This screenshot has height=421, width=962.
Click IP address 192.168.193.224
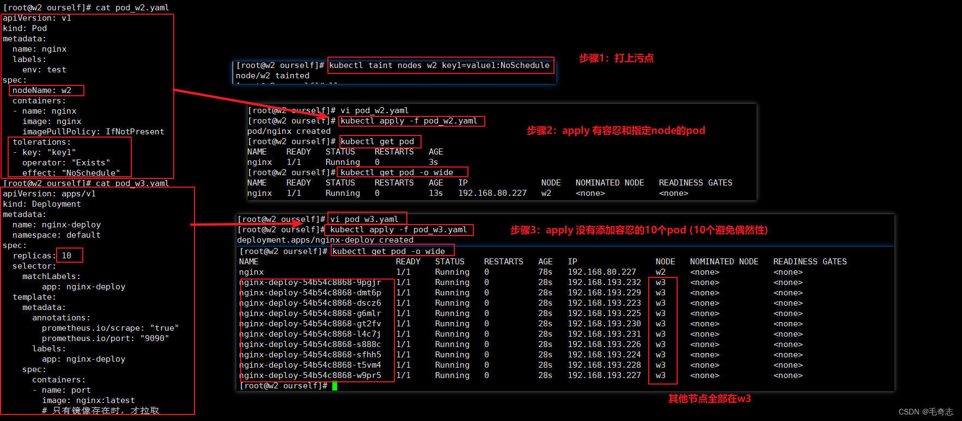point(605,355)
